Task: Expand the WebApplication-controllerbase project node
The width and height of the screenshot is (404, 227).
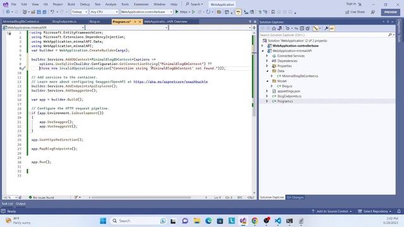Action: [263, 46]
